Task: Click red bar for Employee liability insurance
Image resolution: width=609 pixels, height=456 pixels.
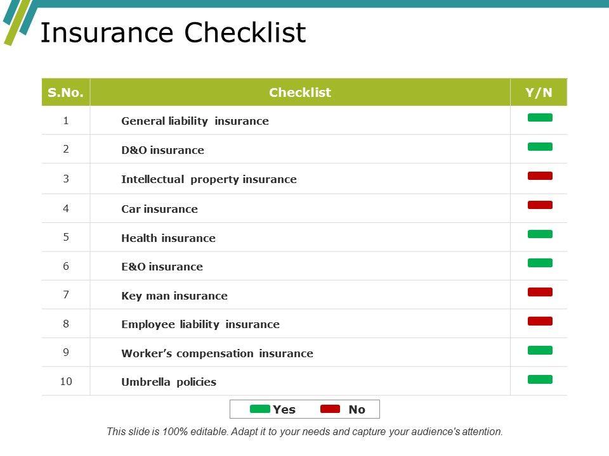Action: coord(540,321)
